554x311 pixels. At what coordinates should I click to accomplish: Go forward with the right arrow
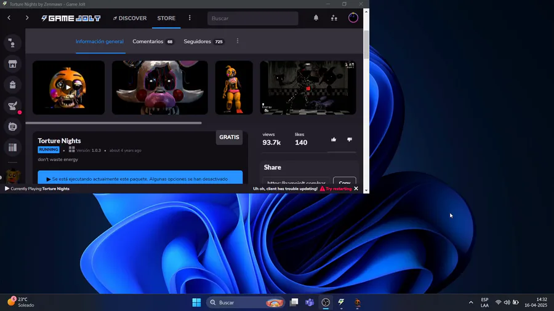coord(27,18)
